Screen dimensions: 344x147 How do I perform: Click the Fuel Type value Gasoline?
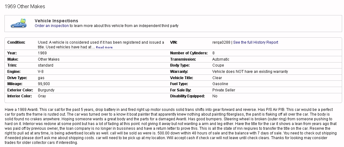click(x=220, y=84)
